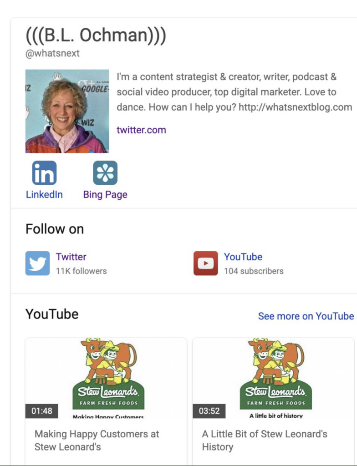Play the Making Happy Customers video thumbnail
Image resolution: width=357 pixels, height=466 pixels.
tap(106, 378)
